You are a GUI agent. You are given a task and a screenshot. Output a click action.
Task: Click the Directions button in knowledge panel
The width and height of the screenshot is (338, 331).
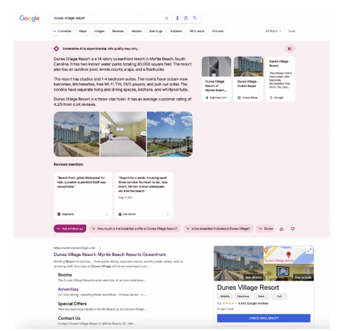coord(243,297)
